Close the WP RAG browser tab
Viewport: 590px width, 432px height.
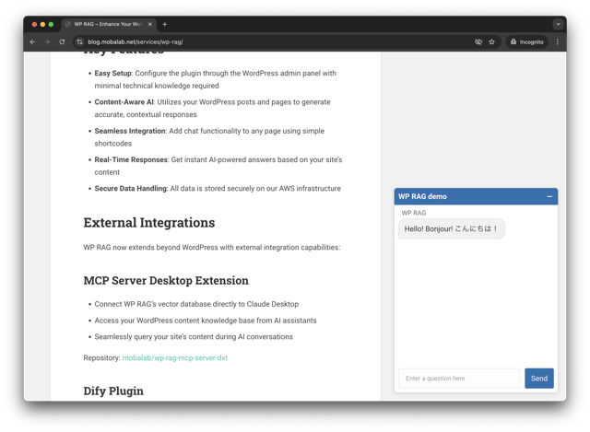pos(149,24)
